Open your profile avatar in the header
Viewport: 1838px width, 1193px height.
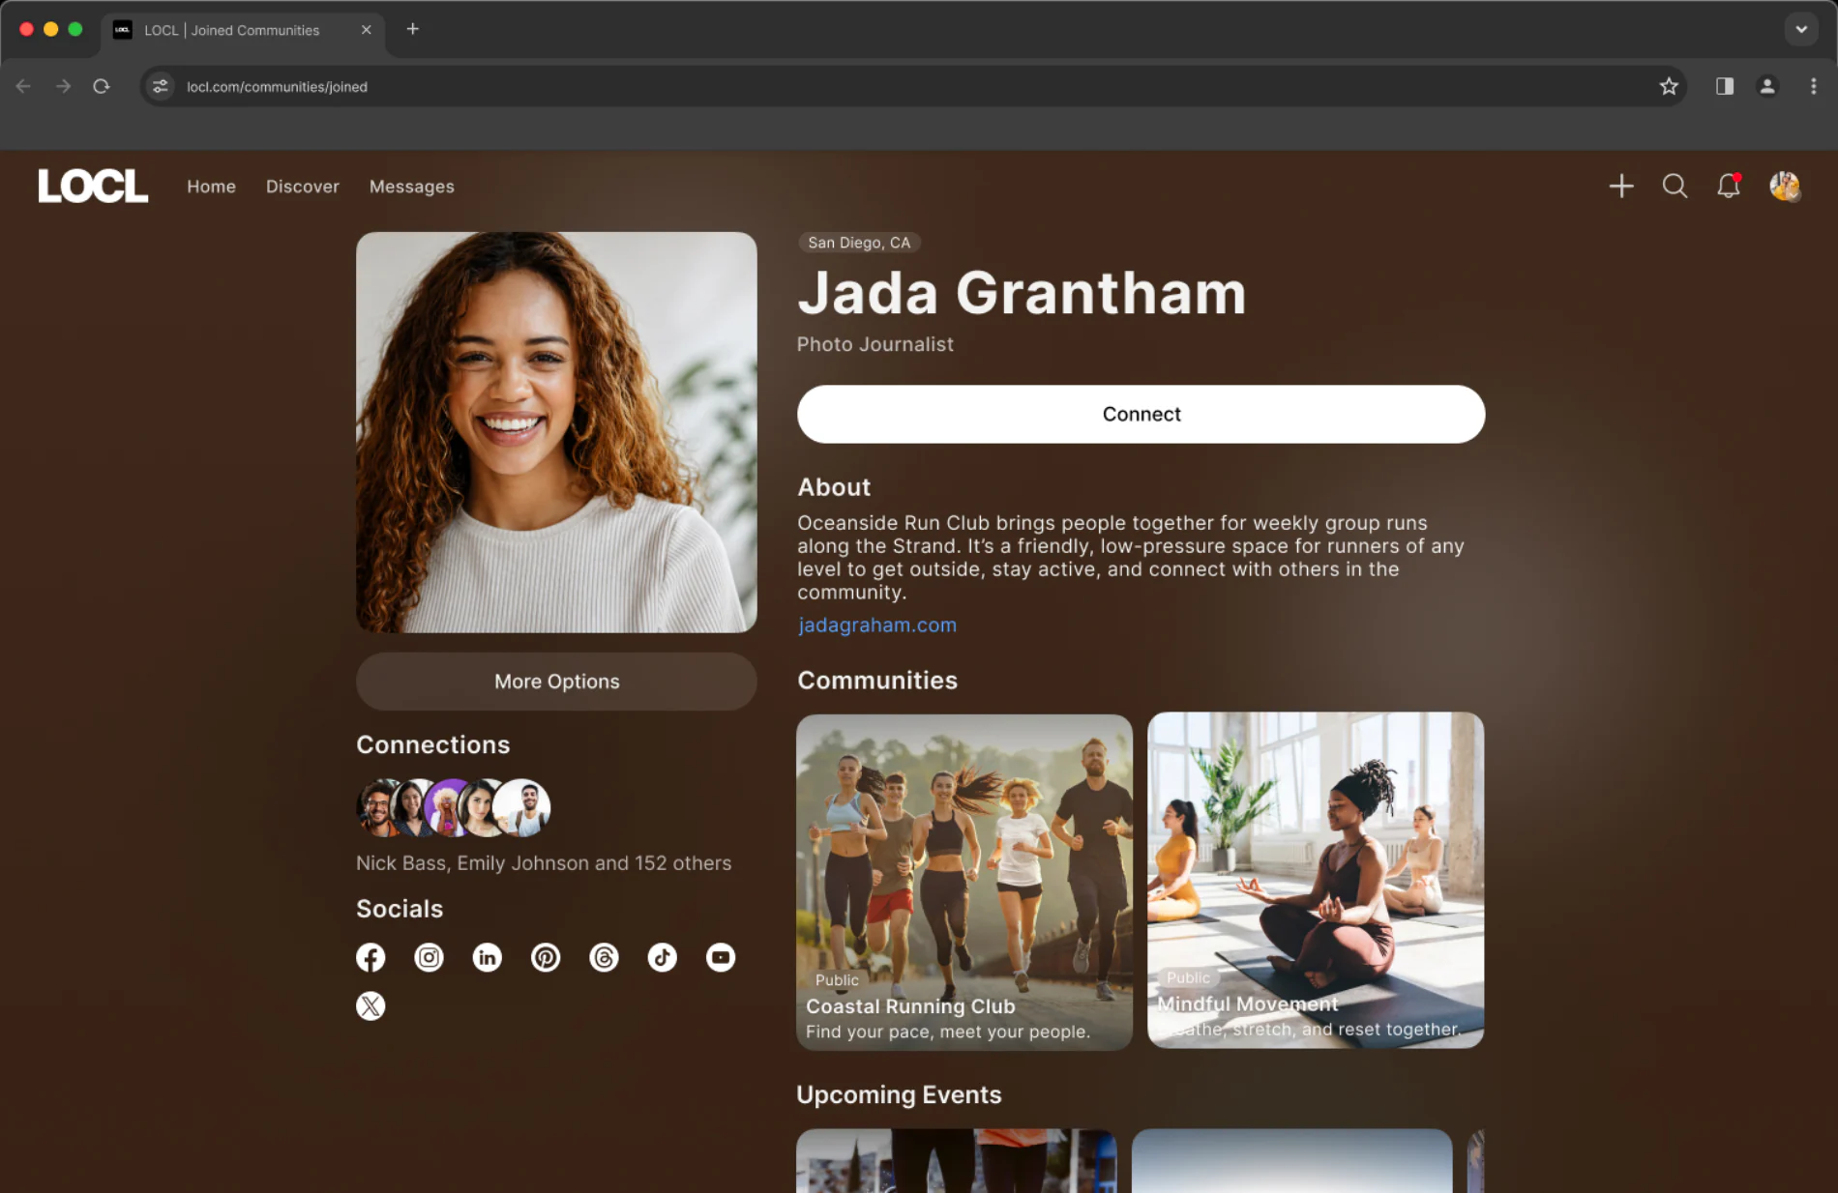pyautogui.click(x=1785, y=186)
